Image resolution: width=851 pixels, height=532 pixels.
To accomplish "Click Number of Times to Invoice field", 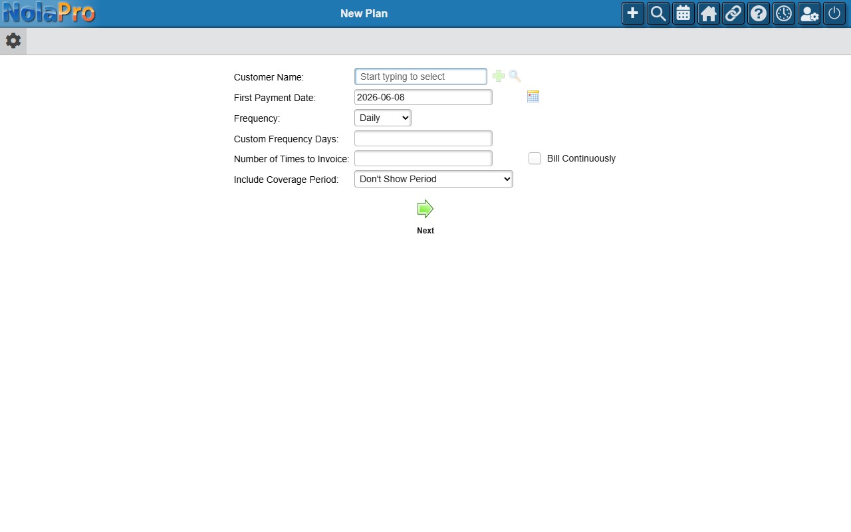I will (424, 158).
